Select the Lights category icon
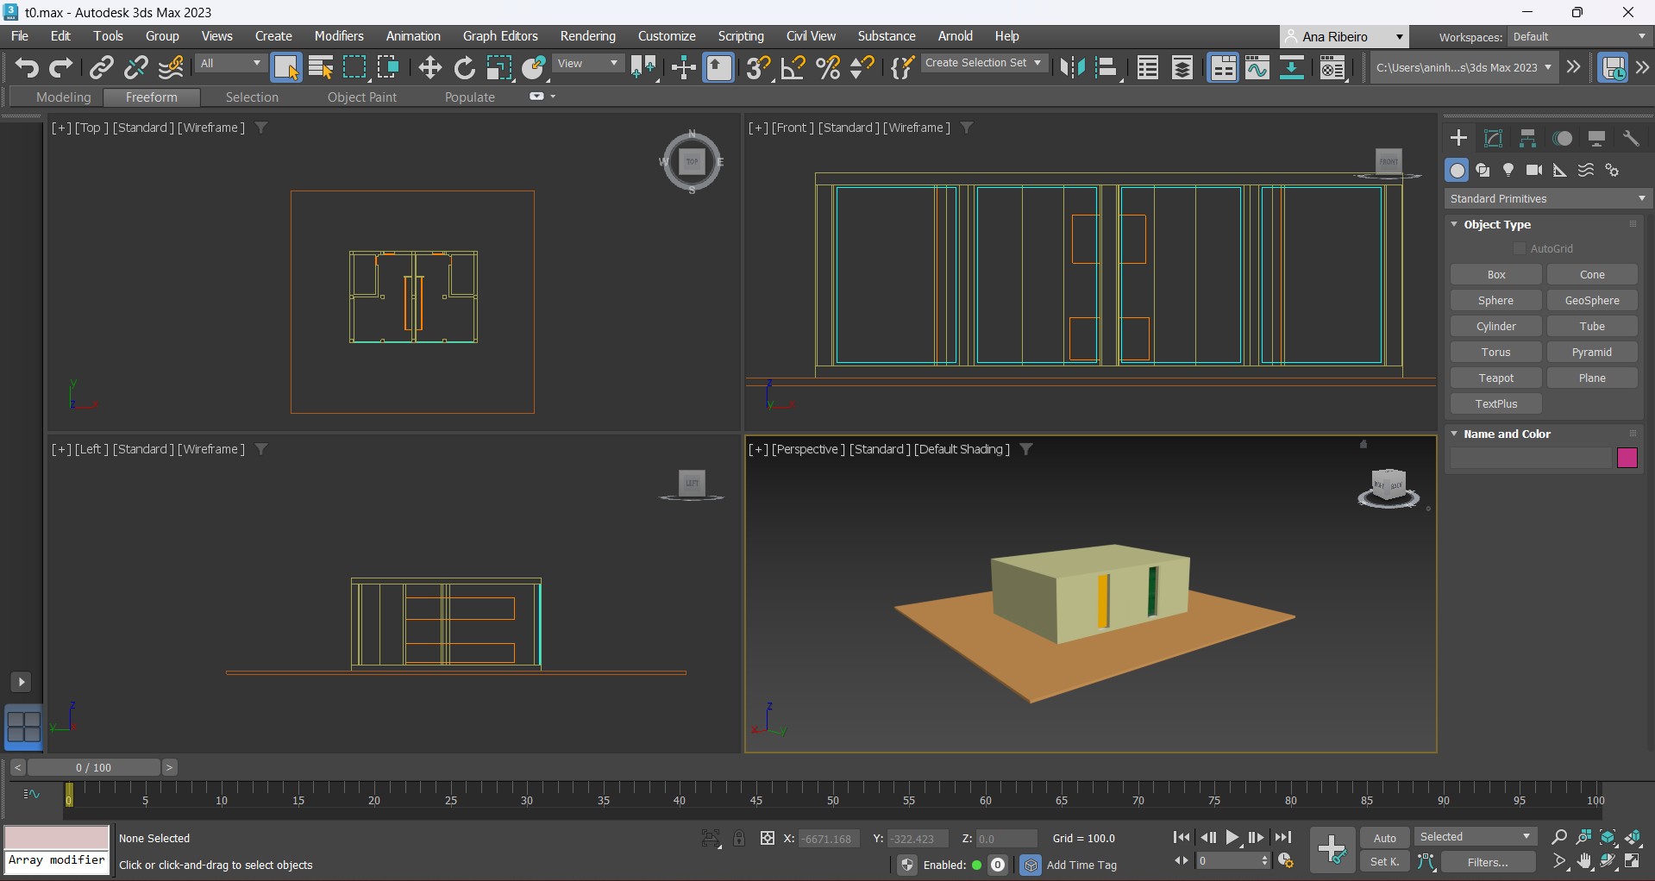Viewport: 1655px width, 881px height. [x=1508, y=171]
